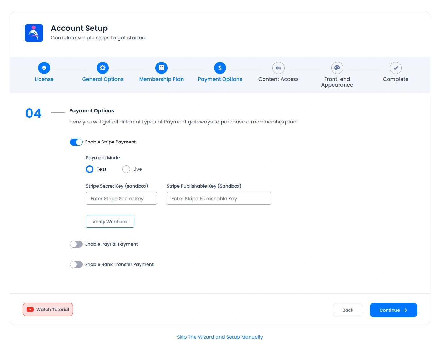
Task: Click the Verify Webhook button
Action: point(110,221)
